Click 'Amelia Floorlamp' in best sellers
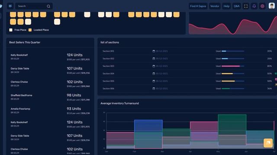This screenshot has width=277, height=155. point(20,109)
